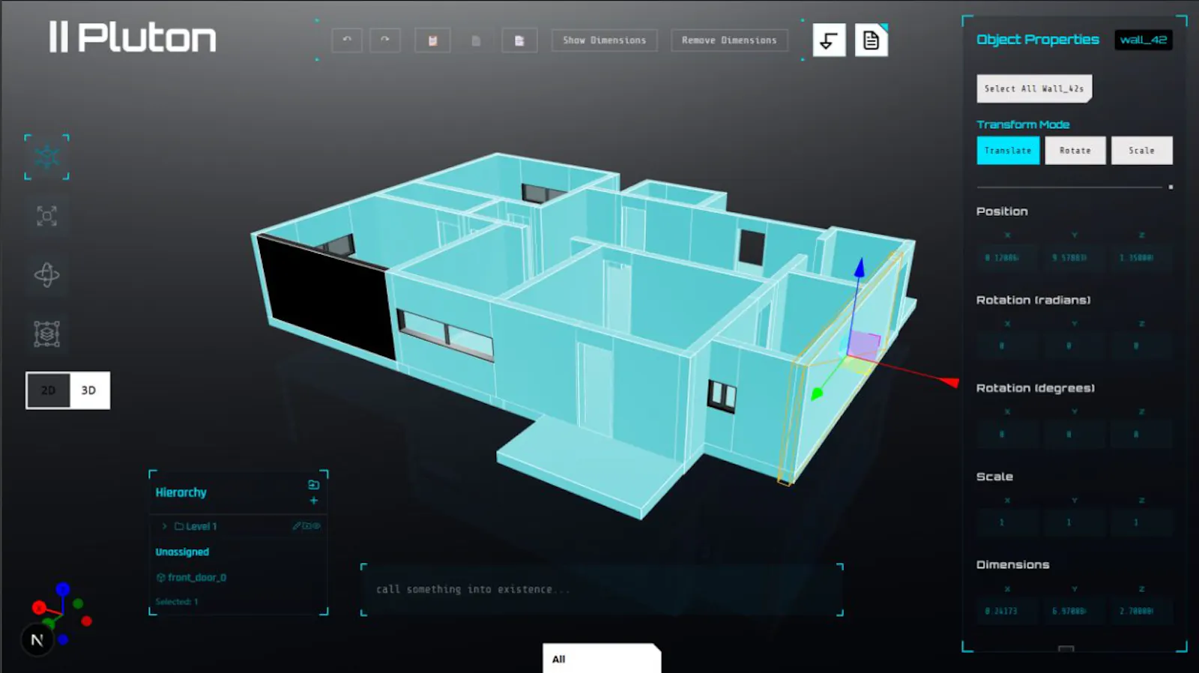Edit Rotation (degrees) Y field

coord(1075,435)
